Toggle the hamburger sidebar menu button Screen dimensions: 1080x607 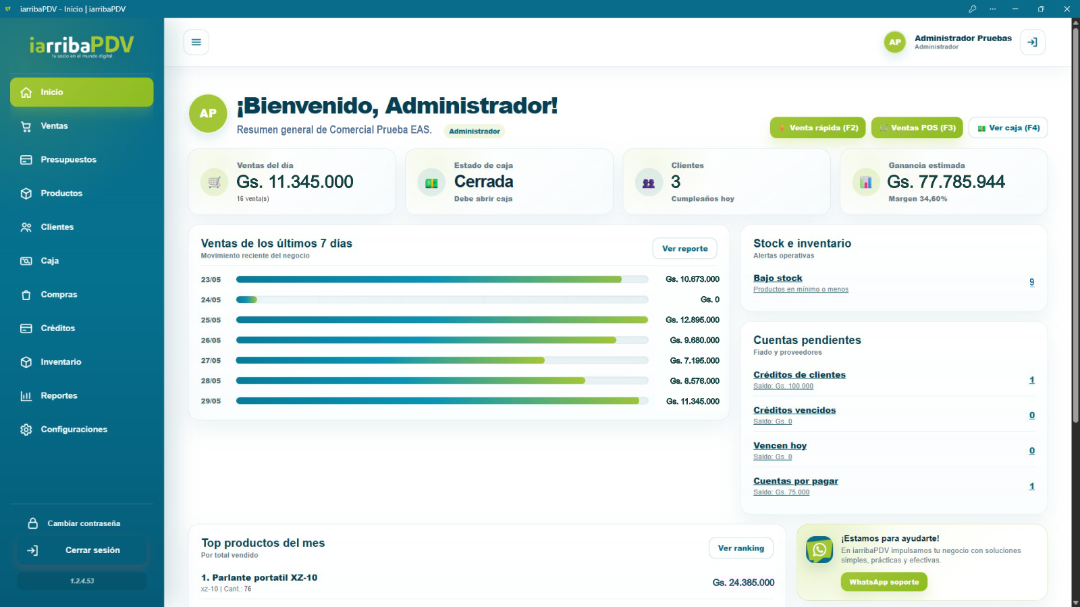[x=196, y=42]
